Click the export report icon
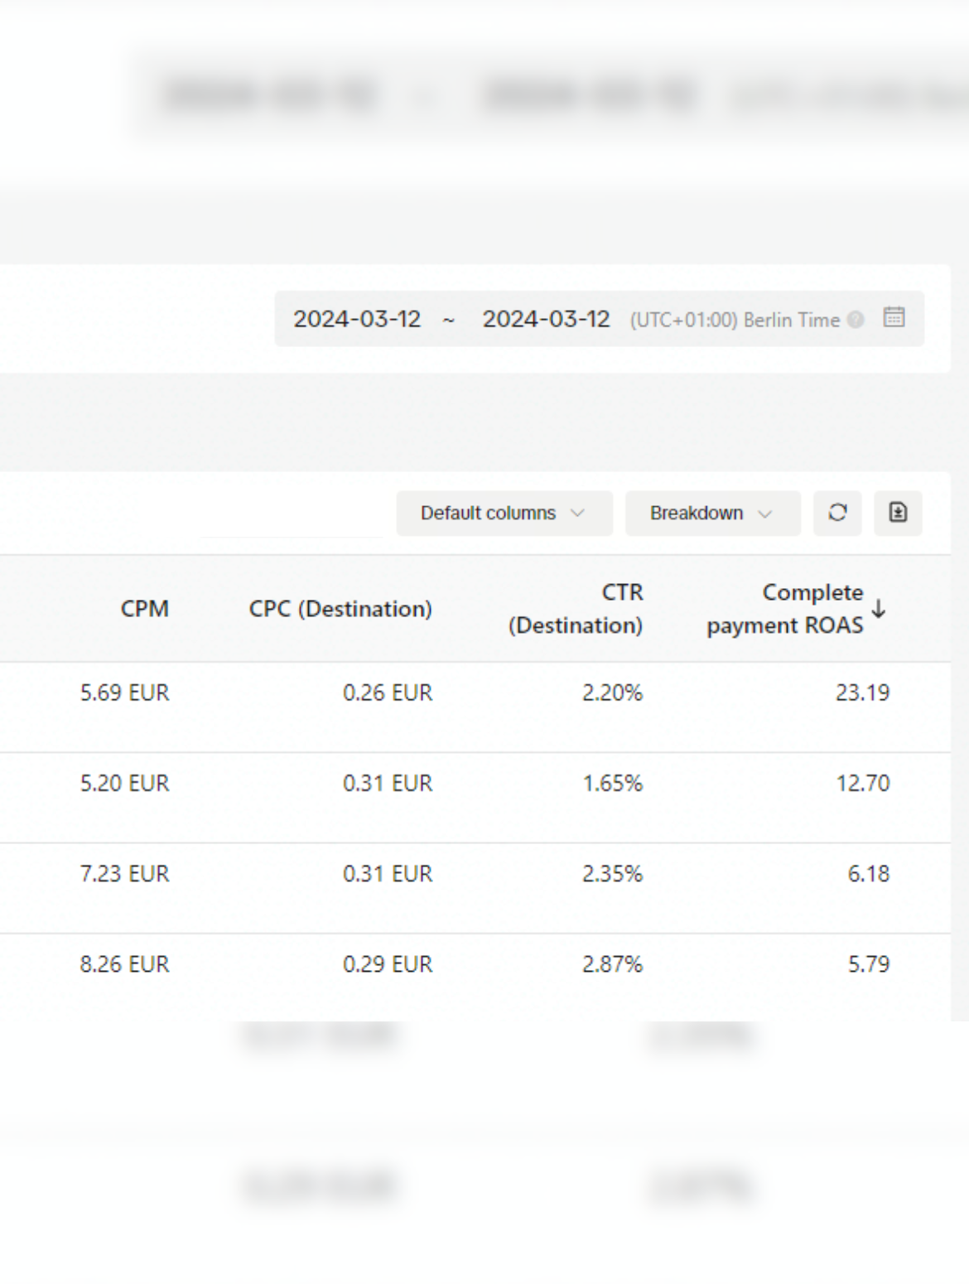969x1284 pixels. pyautogui.click(x=898, y=513)
